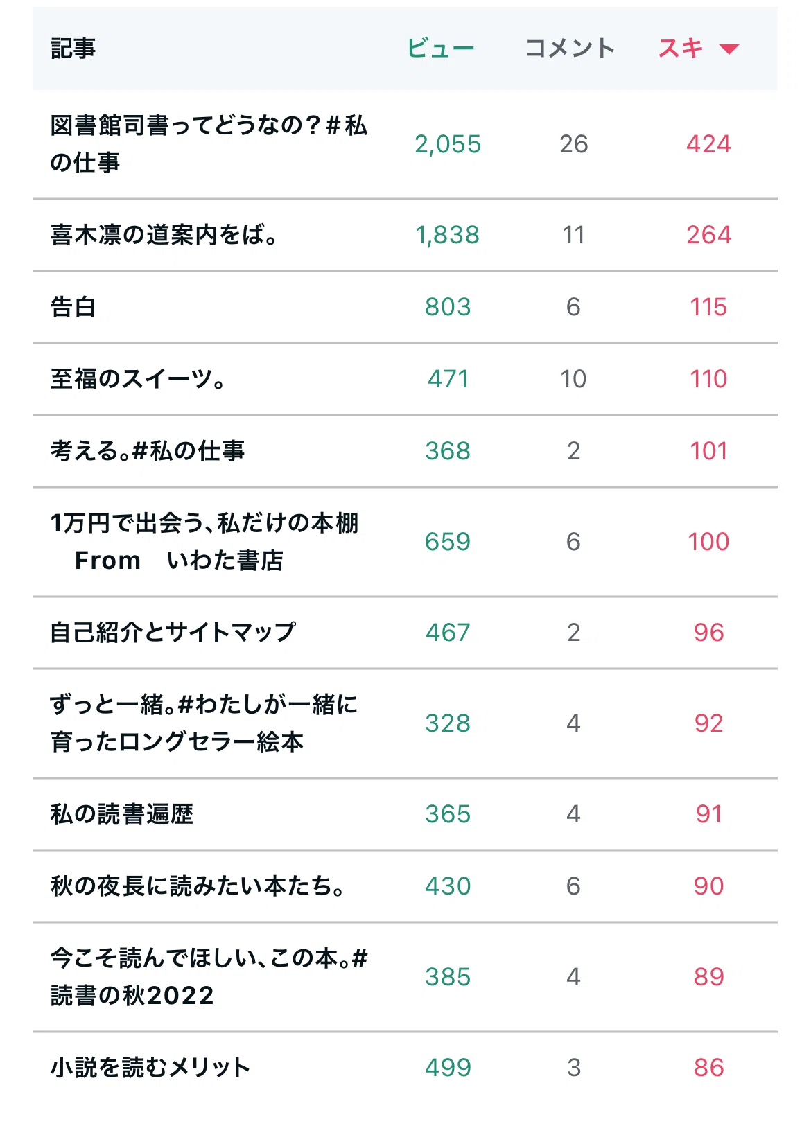
Task: Open article ずっと一緒。#わたしが一緒に育ったロングセラー絵本
Action: pyautogui.click(x=204, y=723)
